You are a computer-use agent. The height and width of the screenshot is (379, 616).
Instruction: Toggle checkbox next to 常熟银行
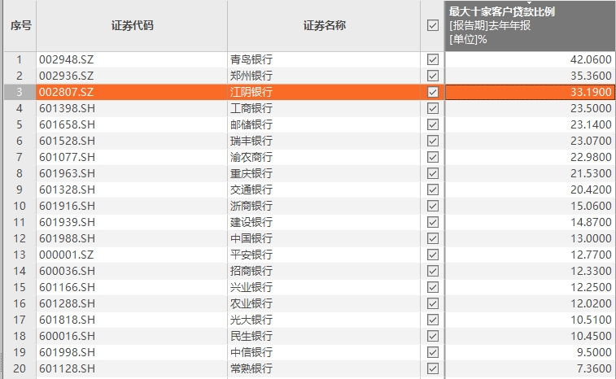[x=432, y=368]
